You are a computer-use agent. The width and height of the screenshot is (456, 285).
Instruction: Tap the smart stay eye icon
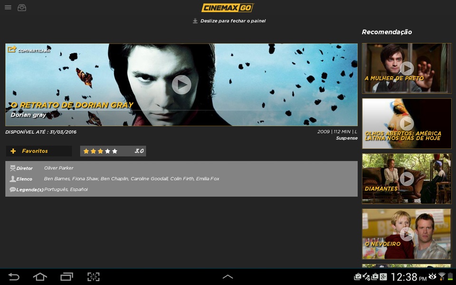tap(432, 276)
